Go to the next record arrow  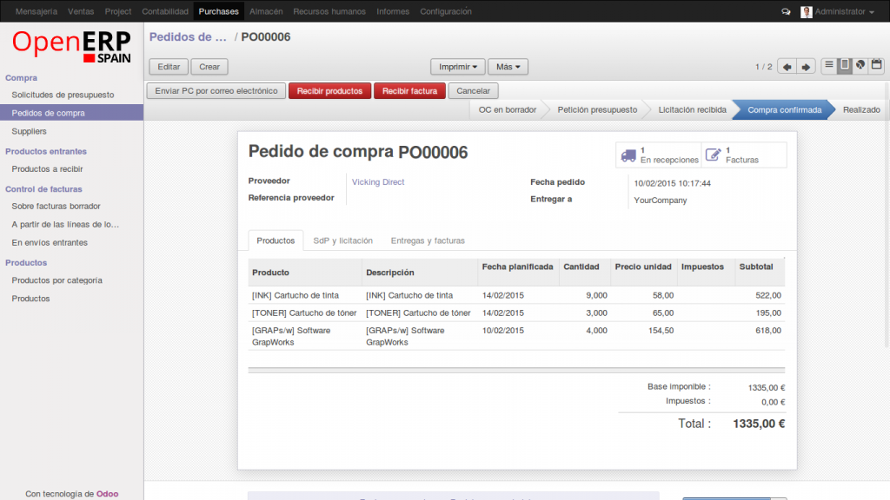[x=806, y=67]
